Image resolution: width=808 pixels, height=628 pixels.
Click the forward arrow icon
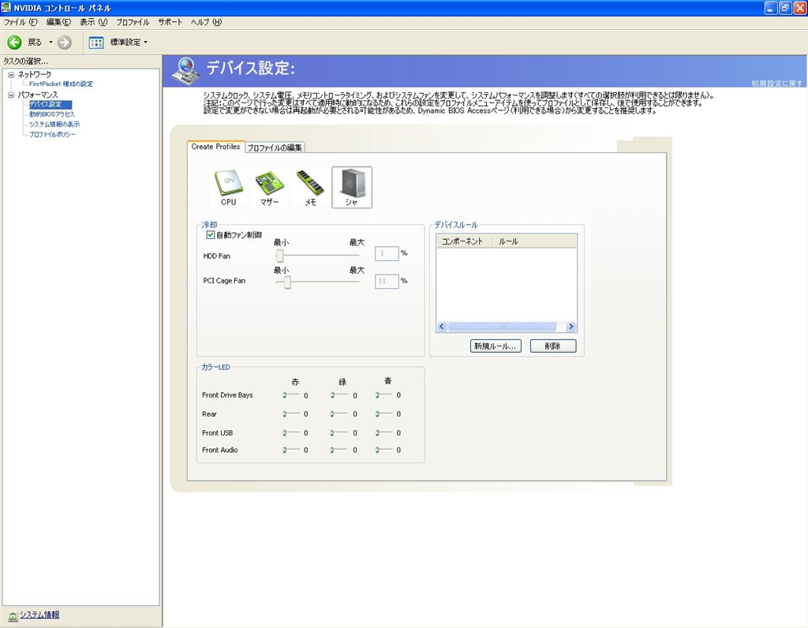[65, 43]
